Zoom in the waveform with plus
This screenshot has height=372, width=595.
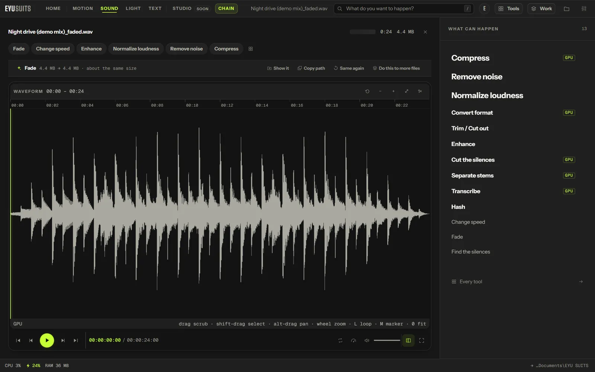tap(393, 91)
